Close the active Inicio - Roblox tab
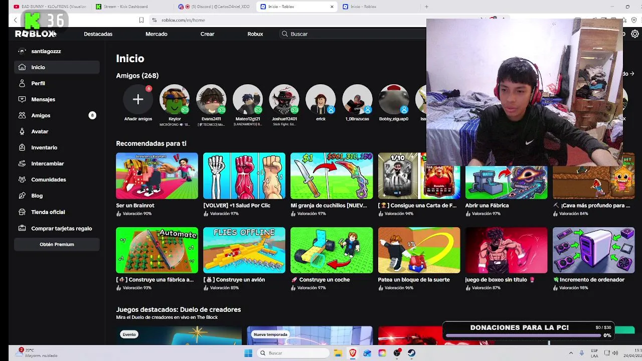The width and height of the screenshot is (642, 361). (332, 7)
